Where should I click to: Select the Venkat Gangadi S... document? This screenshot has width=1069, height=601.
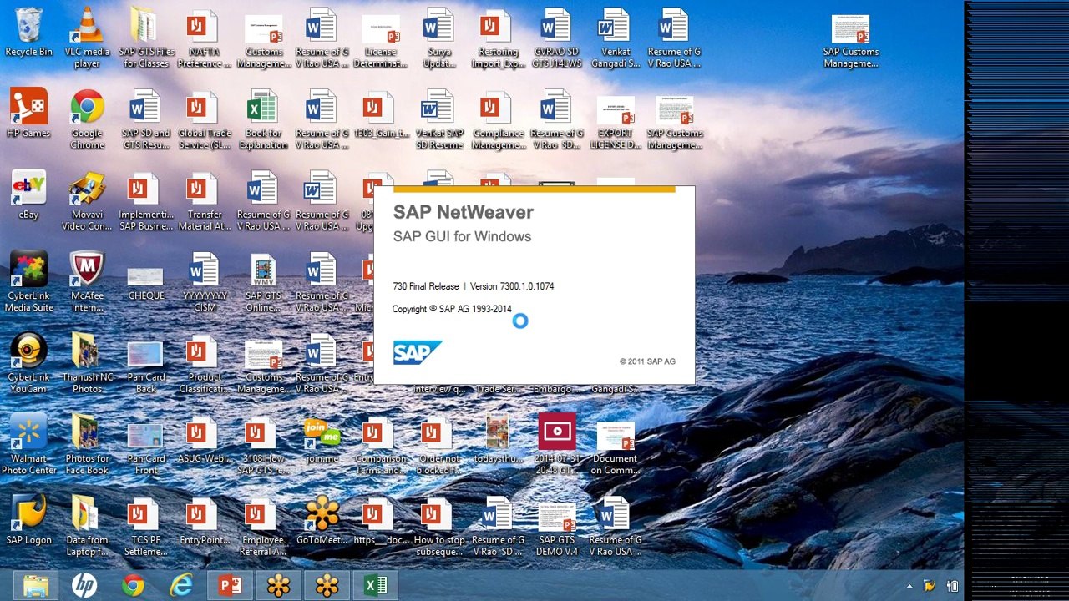pos(616,38)
